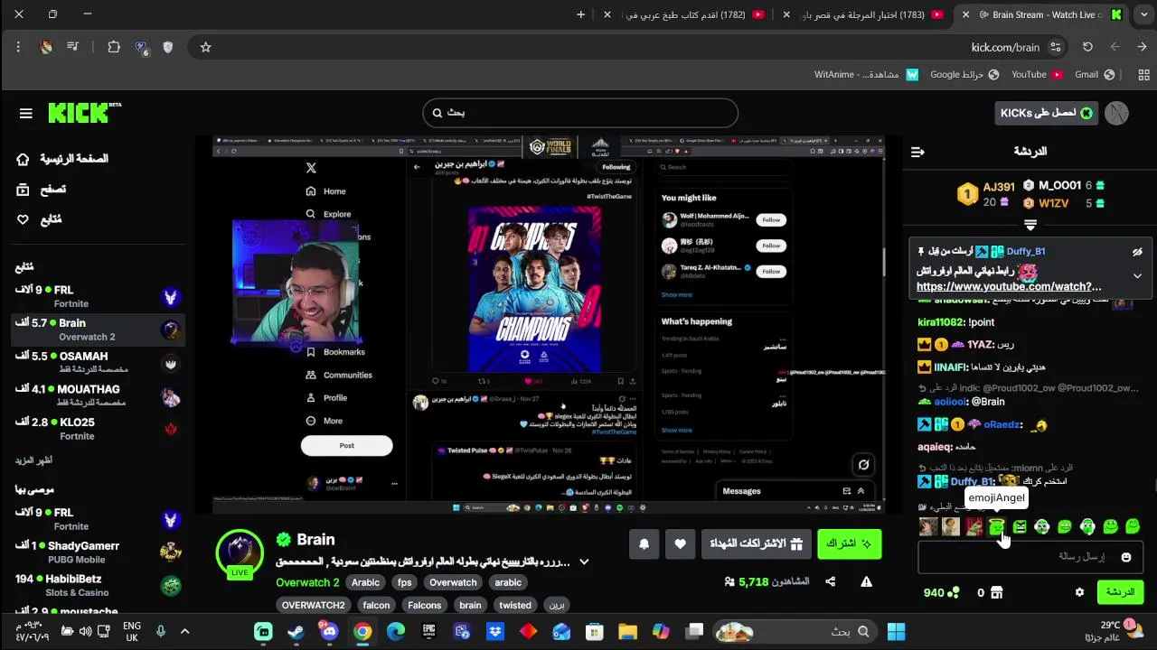Image resolution: width=1157 pixels, height=650 pixels.
Task: Expand the pinned message chevron
Action: [x=1137, y=276]
